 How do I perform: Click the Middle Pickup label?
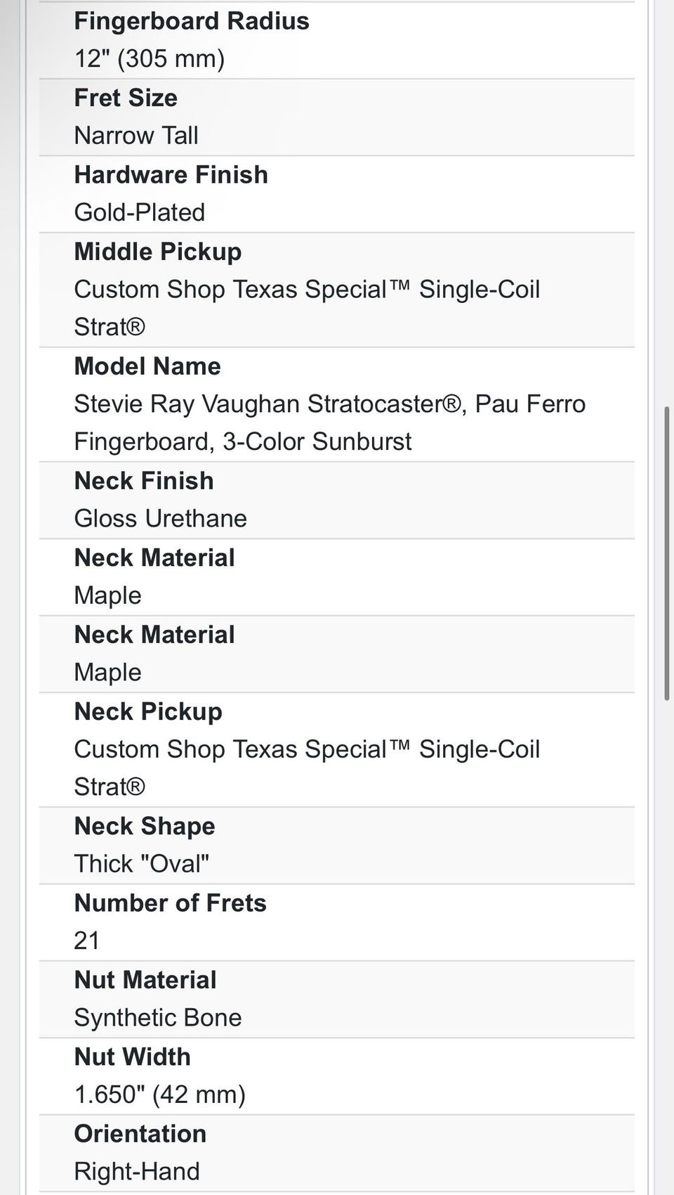pyautogui.click(x=158, y=252)
